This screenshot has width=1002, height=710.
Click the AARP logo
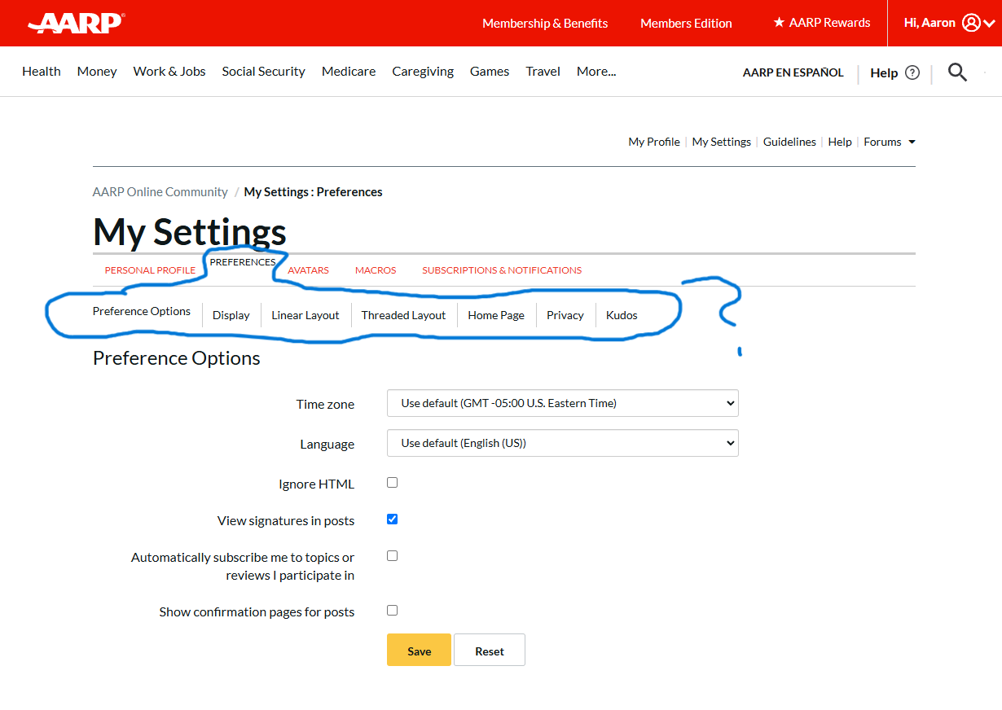point(75,23)
